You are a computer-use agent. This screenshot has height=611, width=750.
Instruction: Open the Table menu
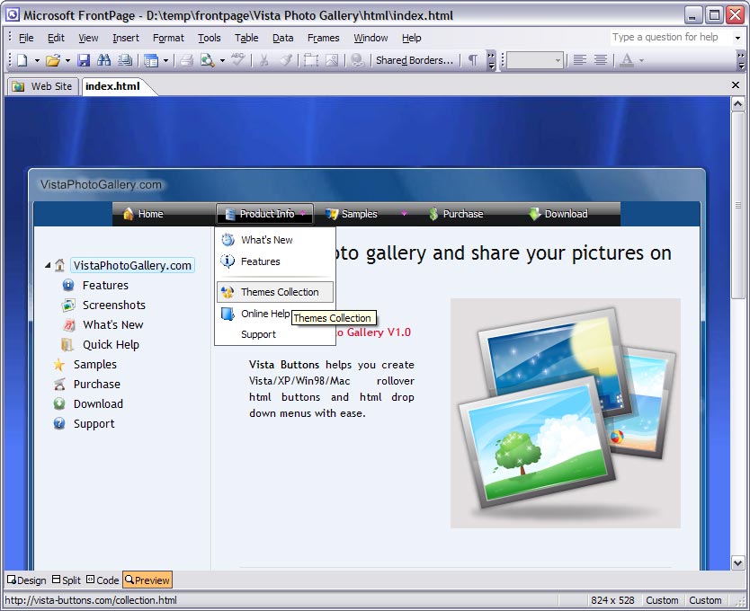coord(246,38)
